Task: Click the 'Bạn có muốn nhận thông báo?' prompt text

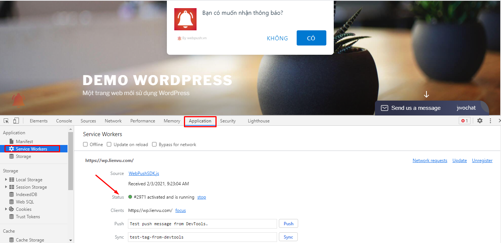Action: [x=243, y=13]
